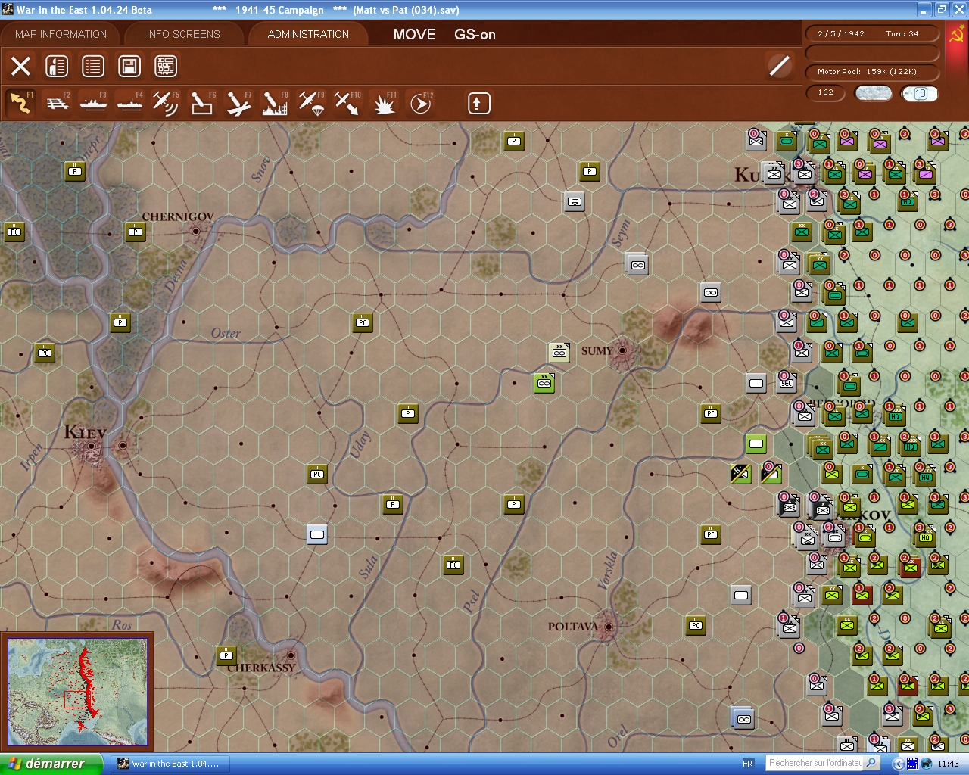The height and width of the screenshot is (775, 969).
Task: Click the snowy weather indicator
Action: tap(873, 93)
